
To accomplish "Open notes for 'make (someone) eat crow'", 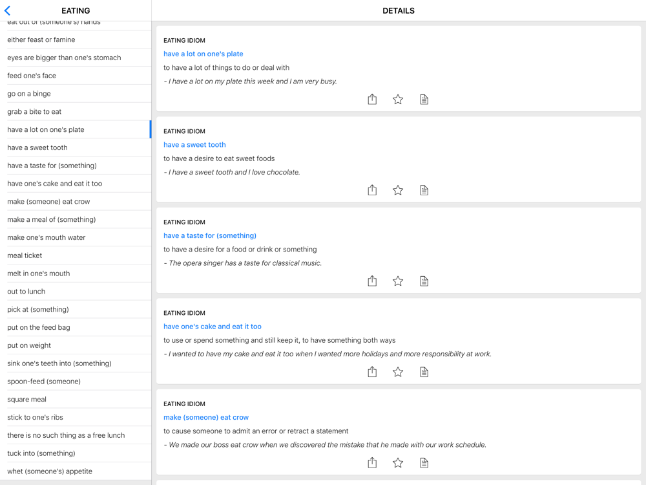I will [424, 462].
